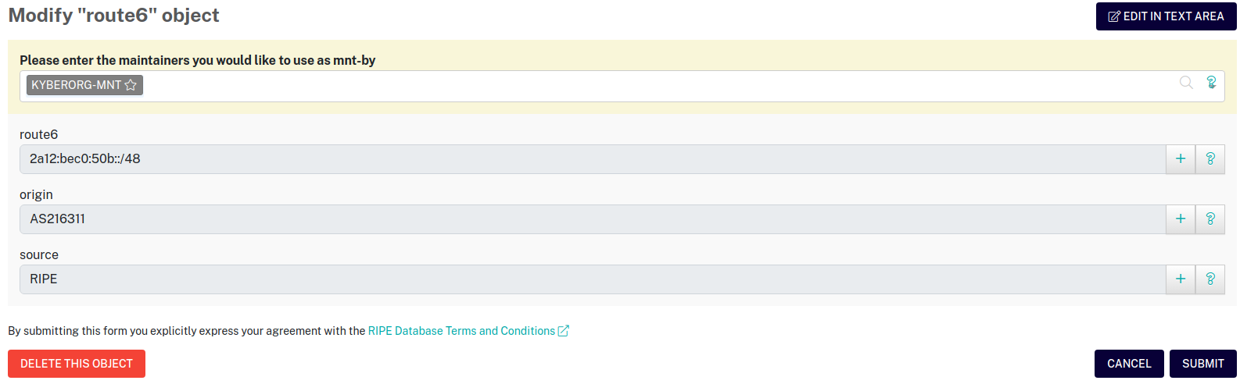Click the external link icon after Terms

tap(563, 331)
